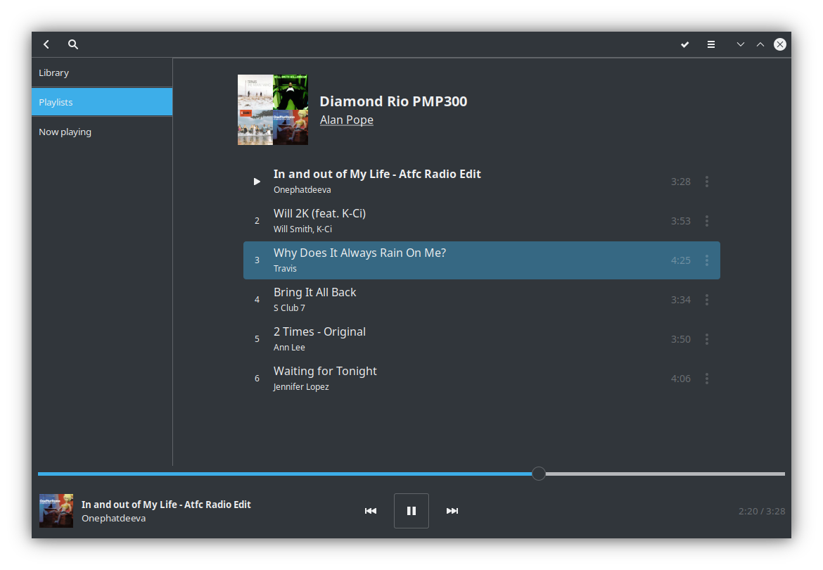The width and height of the screenshot is (823, 570).
Task: Click the artist name Travis
Action: [285, 269]
